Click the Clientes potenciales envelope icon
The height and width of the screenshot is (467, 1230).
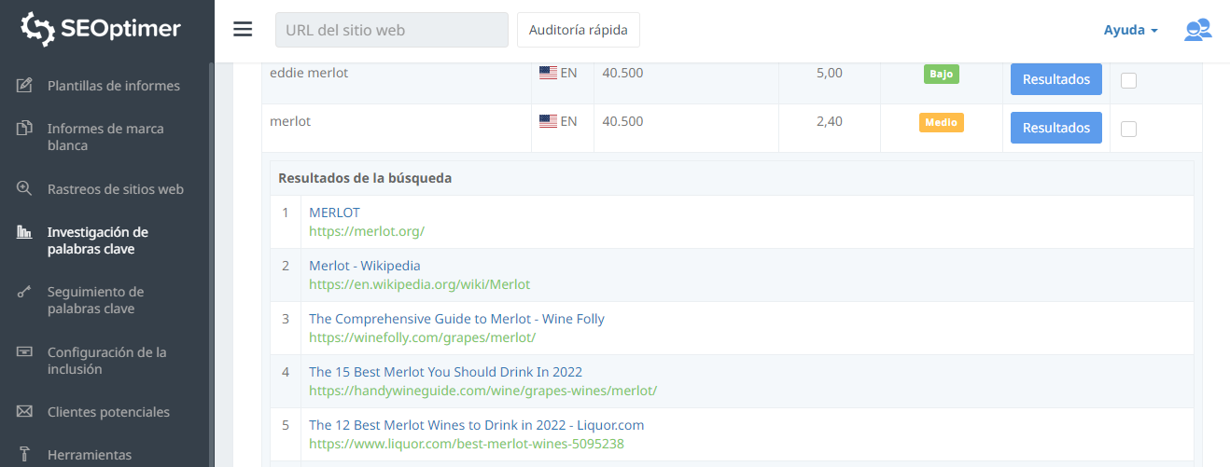click(26, 412)
